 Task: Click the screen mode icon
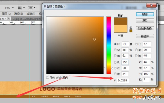(x=30, y=8)
